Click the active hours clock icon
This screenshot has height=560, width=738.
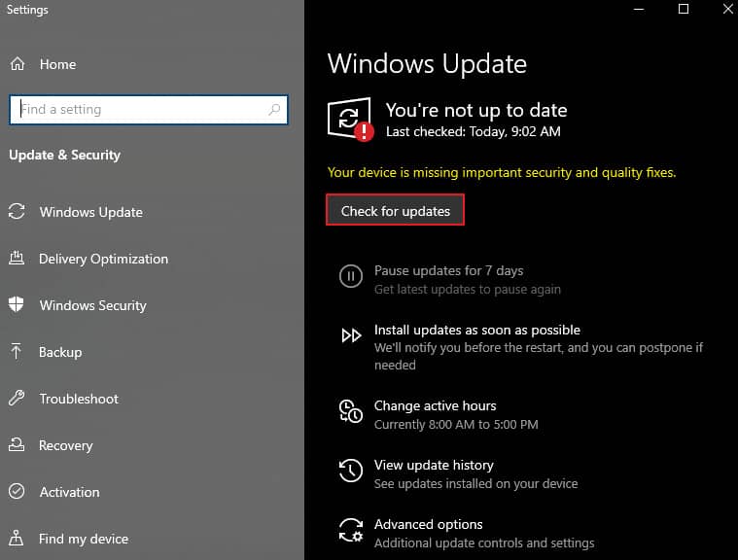coord(351,411)
